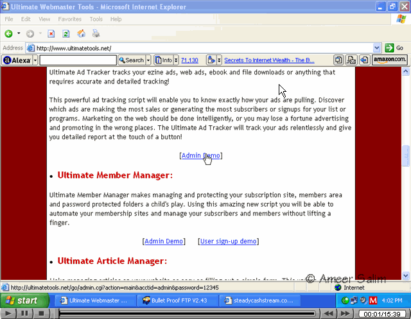411x319 pixels.
Task: Click the first Alexa toolbar icon before amazon.com
Action: click(x=338, y=60)
